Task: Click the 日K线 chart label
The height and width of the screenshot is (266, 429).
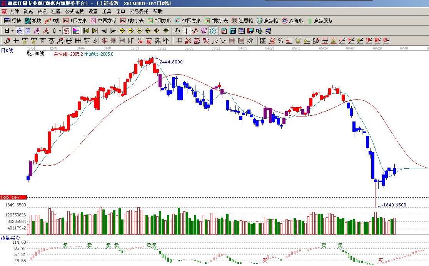Action: click(7, 50)
